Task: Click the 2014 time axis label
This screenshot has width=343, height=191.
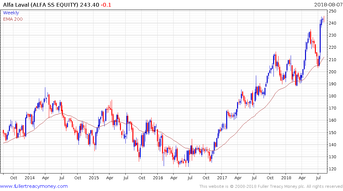Action: pyautogui.click(x=30, y=178)
